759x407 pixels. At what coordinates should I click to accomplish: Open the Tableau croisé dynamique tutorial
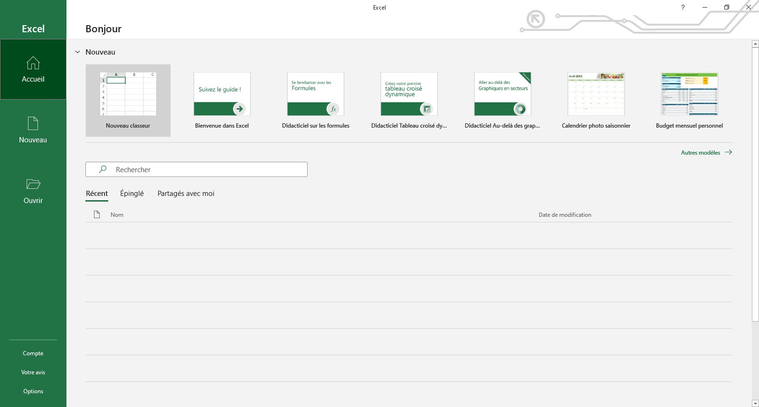[409, 101]
